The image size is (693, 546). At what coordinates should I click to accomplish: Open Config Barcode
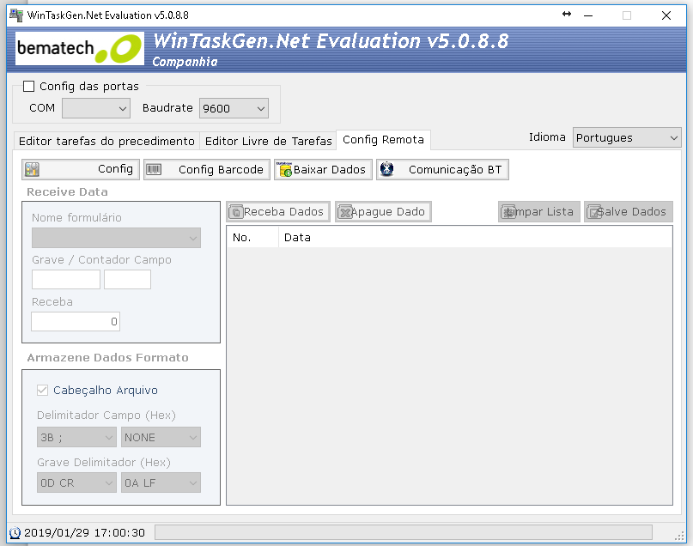tap(207, 169)
